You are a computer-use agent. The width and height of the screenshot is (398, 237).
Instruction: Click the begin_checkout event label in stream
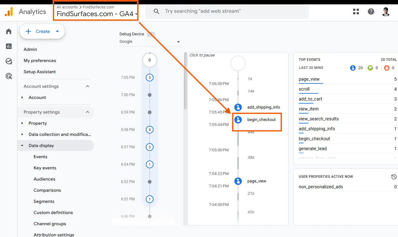tap(261, 119)
